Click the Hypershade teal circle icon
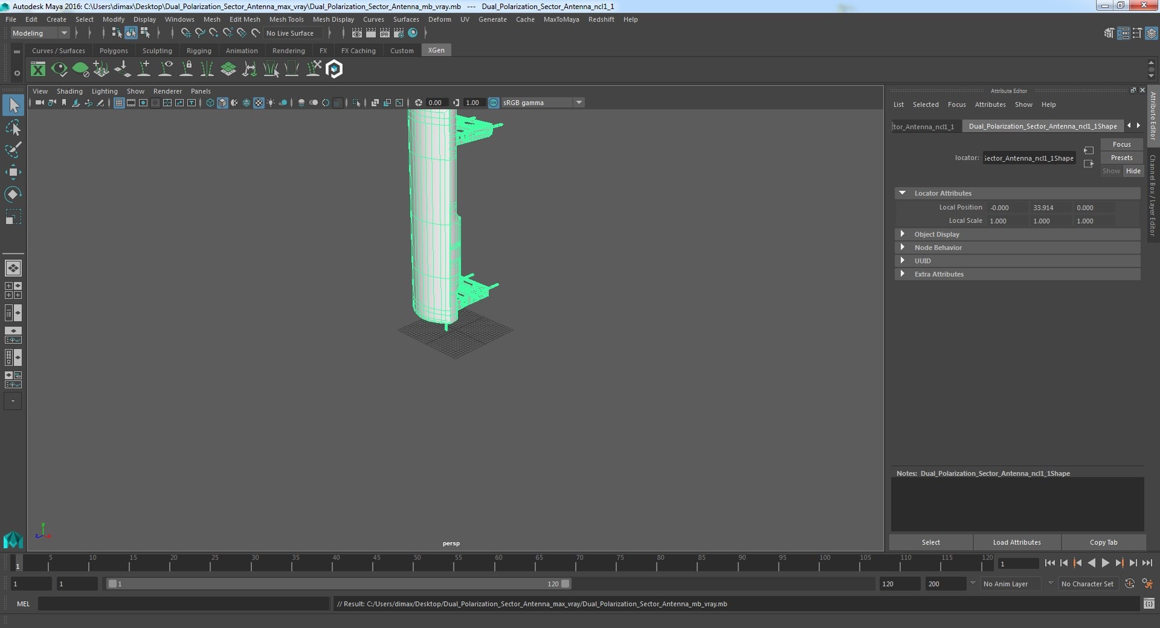Image resolution: width=1160 pixels, height=628 pixels. [413, 33]
